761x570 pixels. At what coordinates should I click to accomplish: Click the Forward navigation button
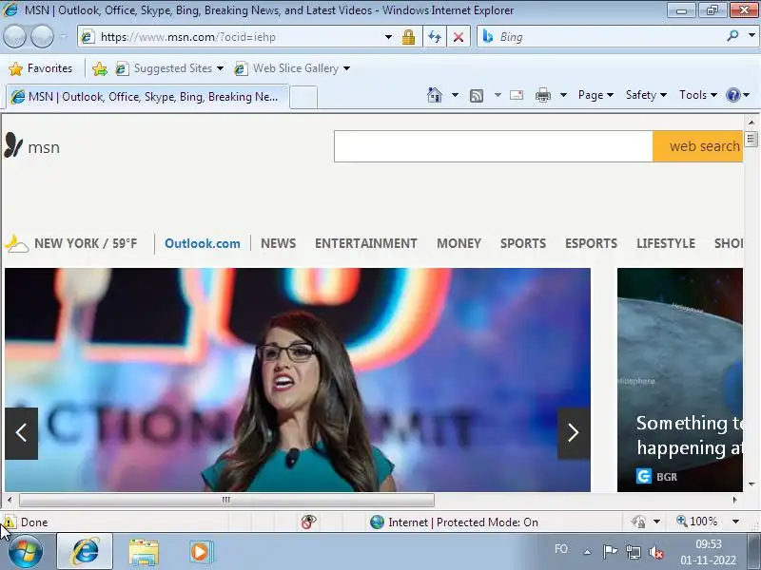[x=42, y=36]
